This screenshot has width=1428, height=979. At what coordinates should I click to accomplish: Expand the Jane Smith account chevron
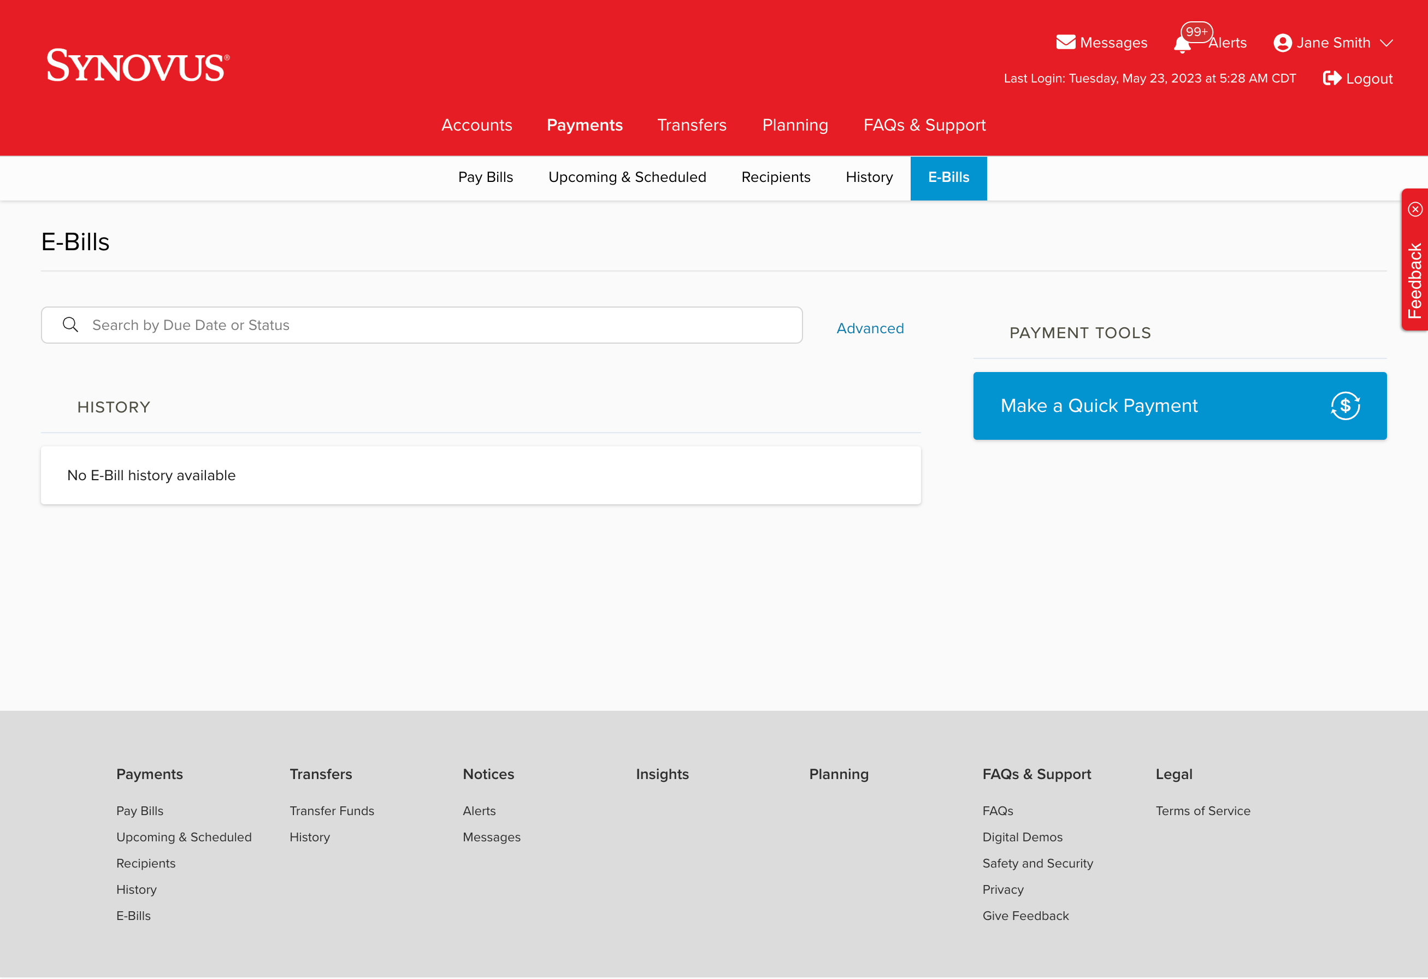pyautogui.click(x=1386, y=43)
